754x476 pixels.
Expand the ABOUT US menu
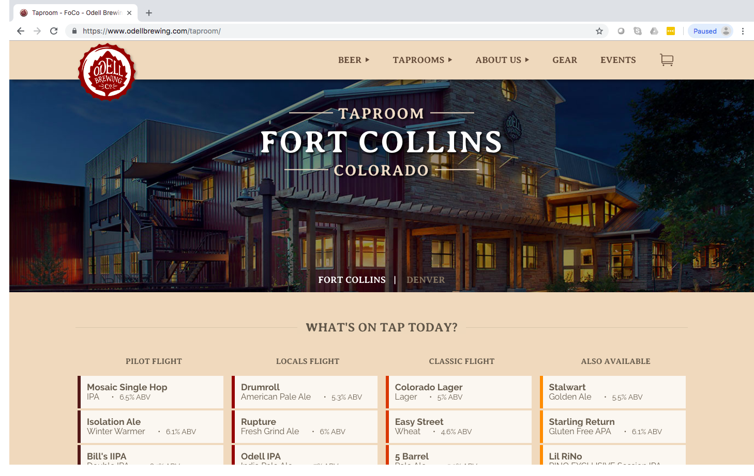coord(502,60)
